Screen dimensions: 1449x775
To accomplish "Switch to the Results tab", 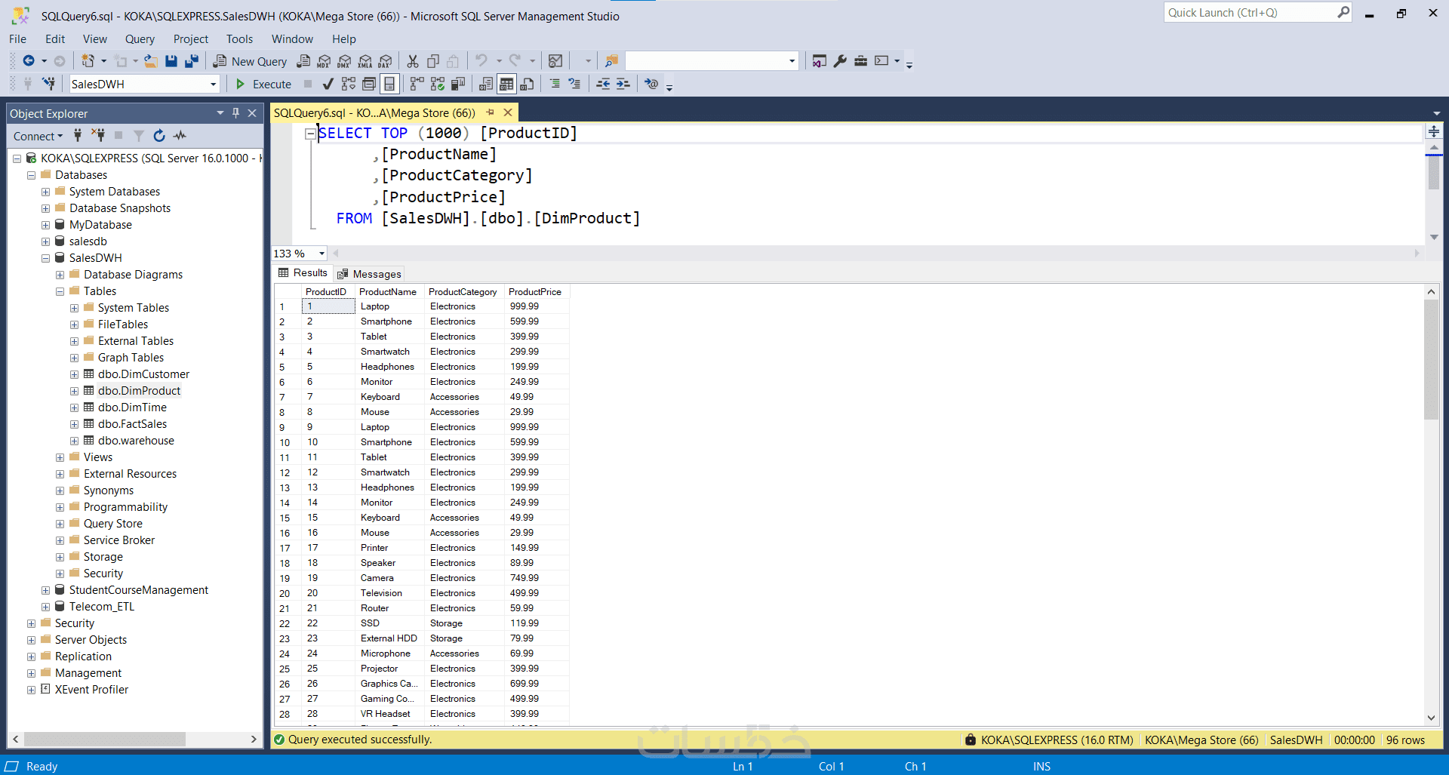I will point(303,273).
